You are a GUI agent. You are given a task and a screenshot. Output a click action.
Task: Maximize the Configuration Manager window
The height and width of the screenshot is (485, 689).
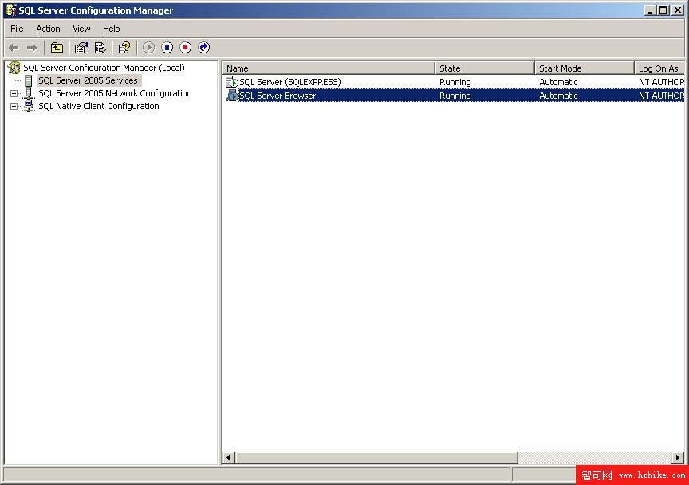(663, 10)
